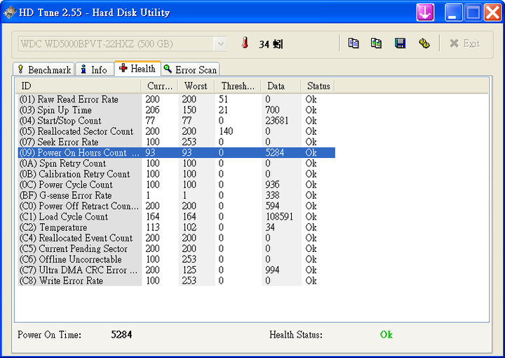Open the drive selection dropdown arrow
Screen dimensions: 505x358
221,44
